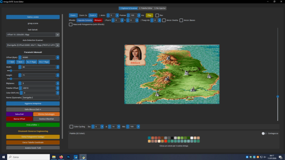Expand the Dati Salvati dropdown
This screenshot has height=160, width=285.
(x=58, y=35)
